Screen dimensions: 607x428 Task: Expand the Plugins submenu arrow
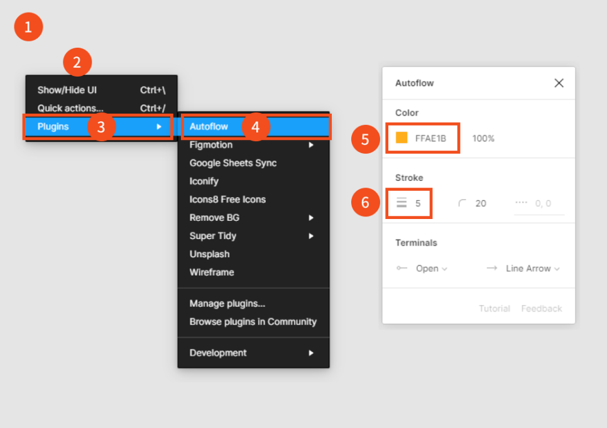159,127
